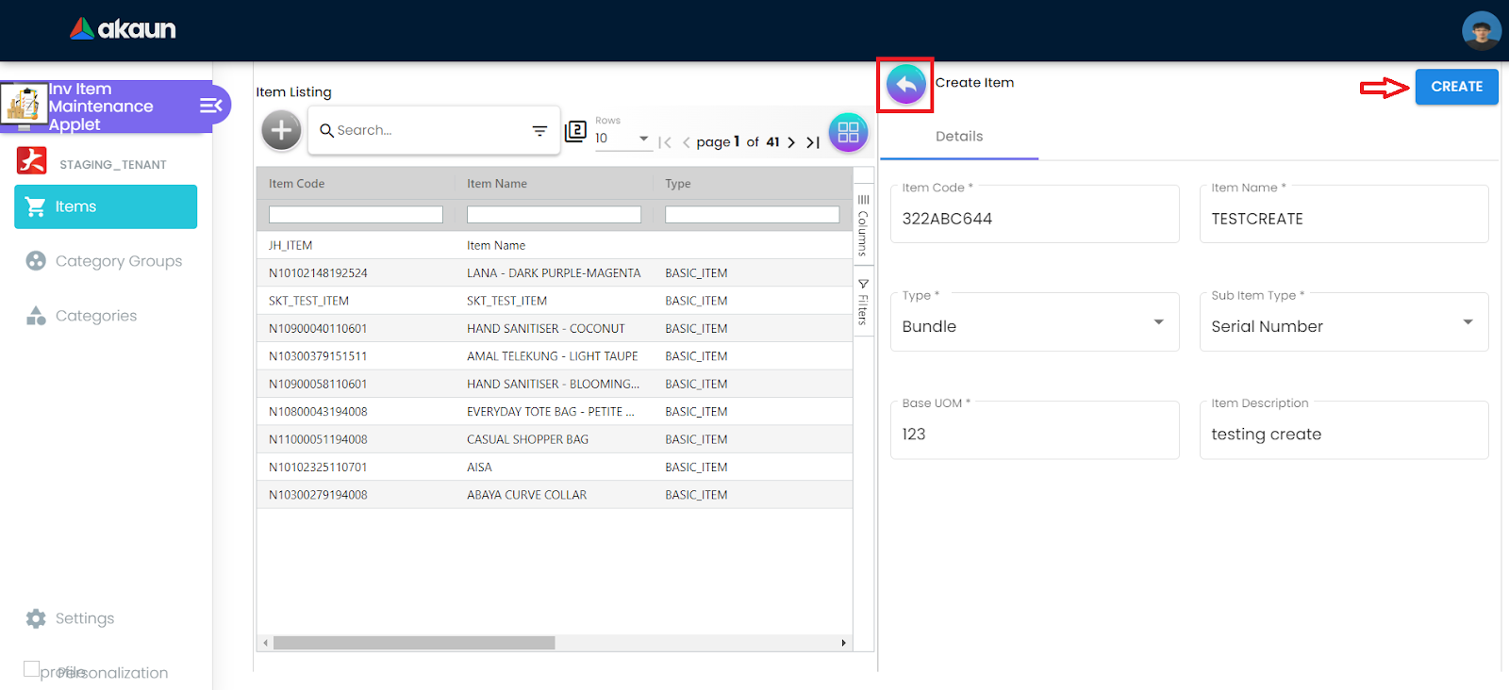
Task: Click the plus add item icon
Action: click(x=281, y=130)
